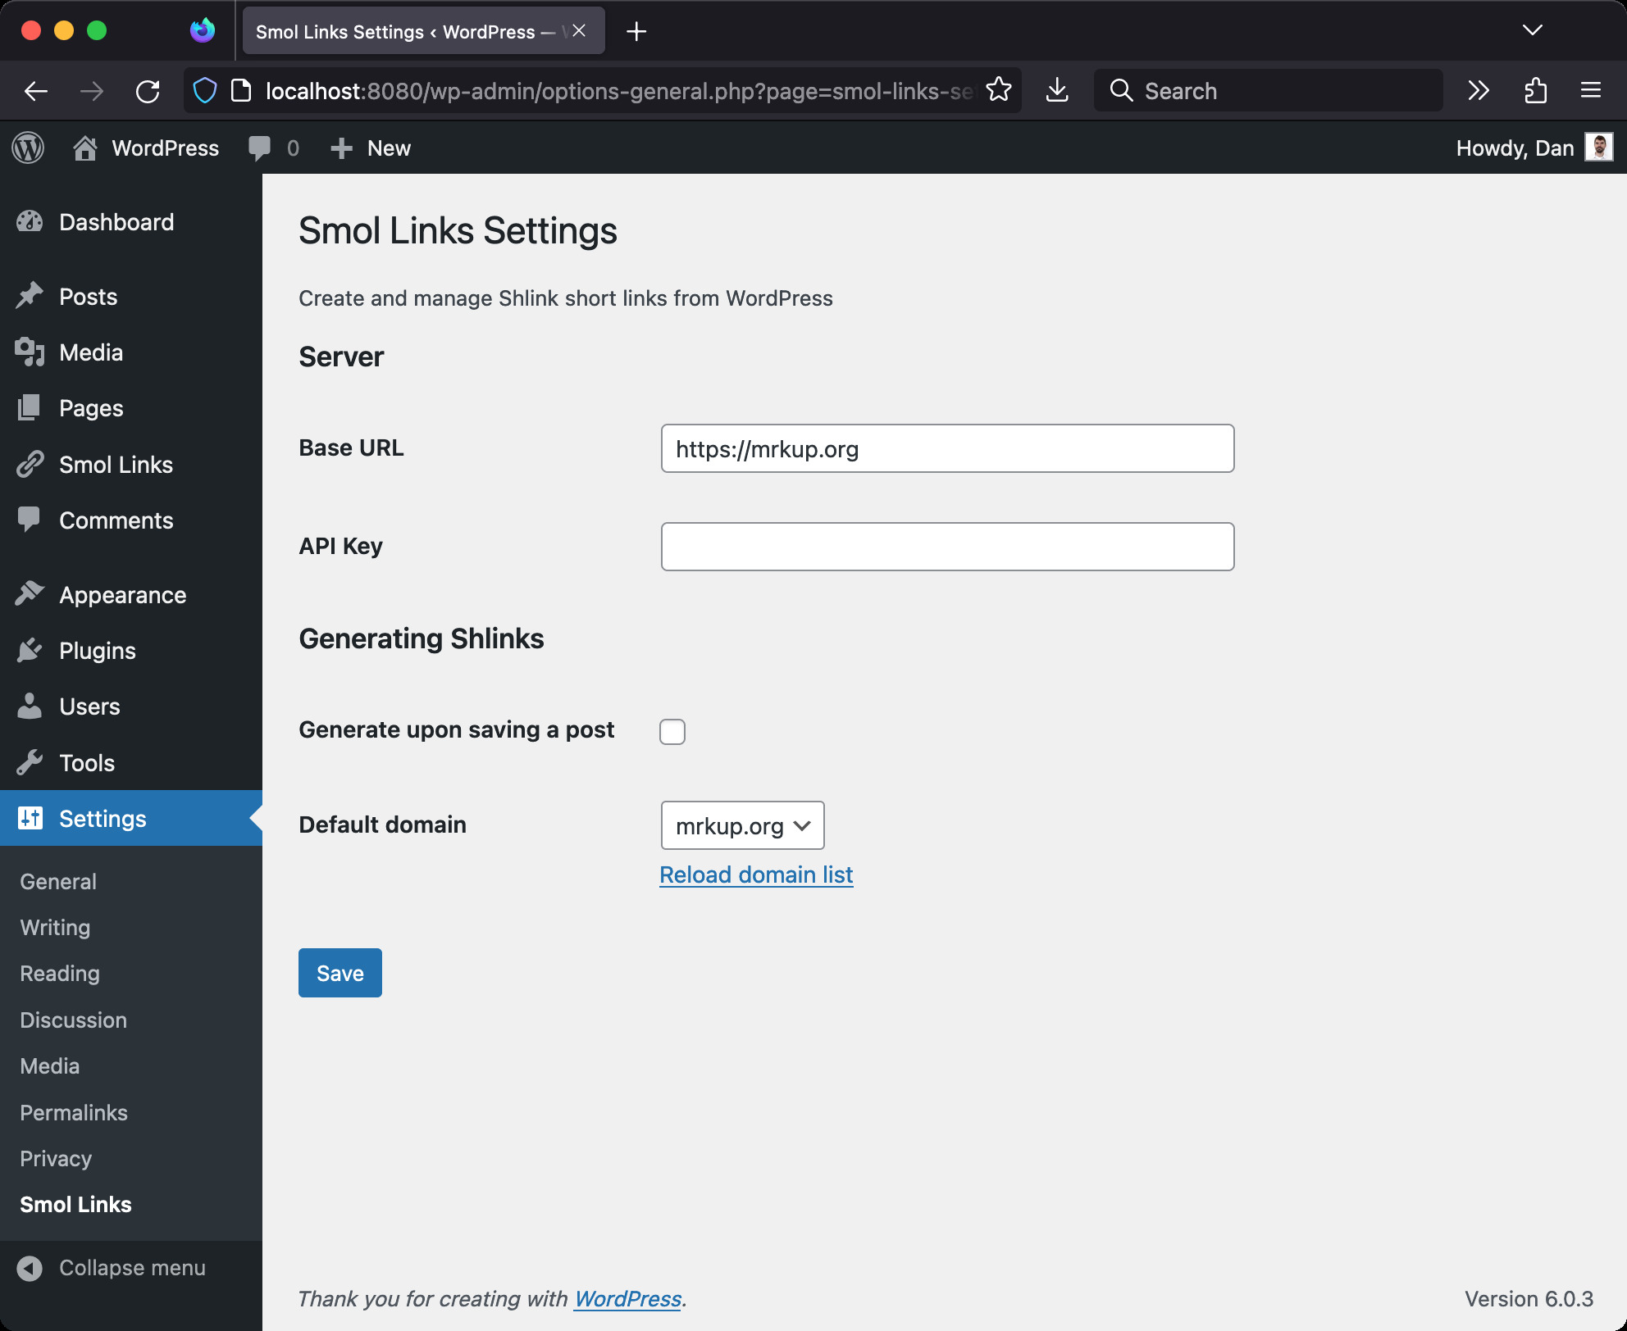The height and width of the screenshot is (1331, 1627).
Task: Click Reload domain list link
Action: point(755,874)
